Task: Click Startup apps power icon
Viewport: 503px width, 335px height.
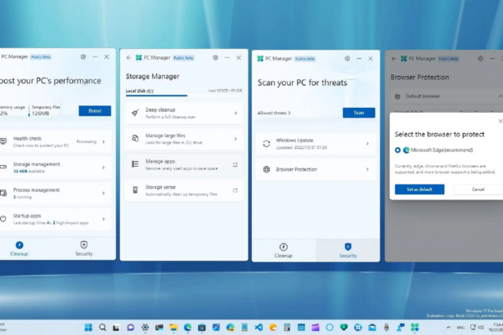Action: (x=3, y=219)
